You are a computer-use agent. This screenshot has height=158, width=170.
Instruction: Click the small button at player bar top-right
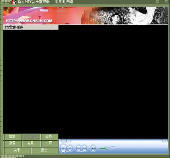click(x=165, y=141)
